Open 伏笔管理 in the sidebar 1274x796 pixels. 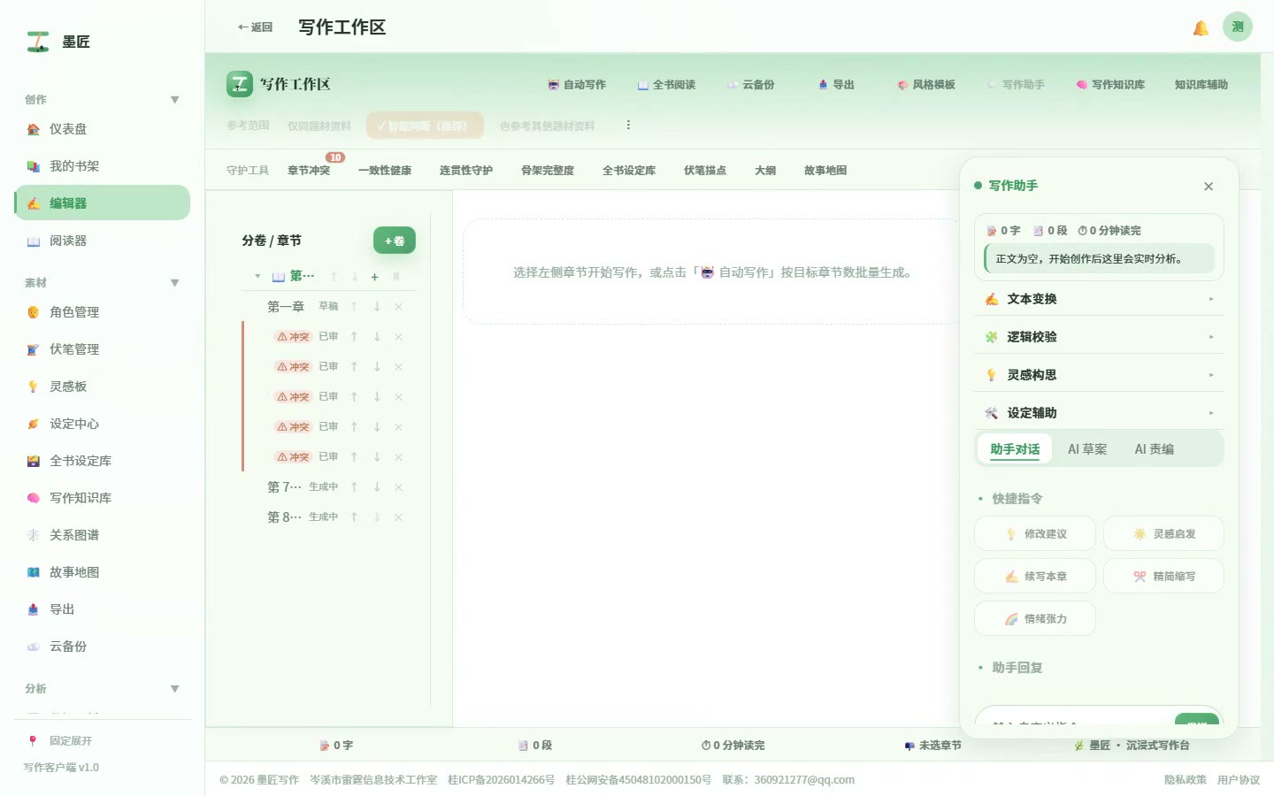point(102,349)
